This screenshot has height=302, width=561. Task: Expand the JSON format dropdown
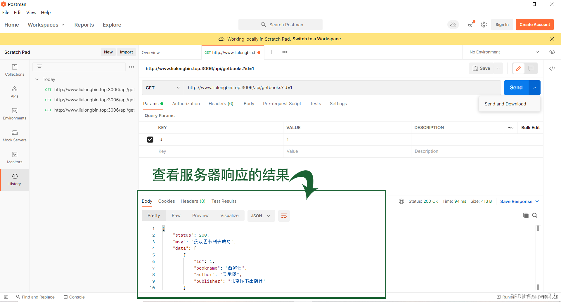(x=261, y=216)
